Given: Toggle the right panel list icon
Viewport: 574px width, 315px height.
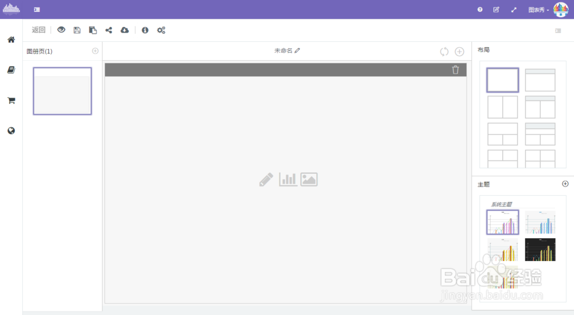Looking at the screenshot, I should click(x=558, y=31).
